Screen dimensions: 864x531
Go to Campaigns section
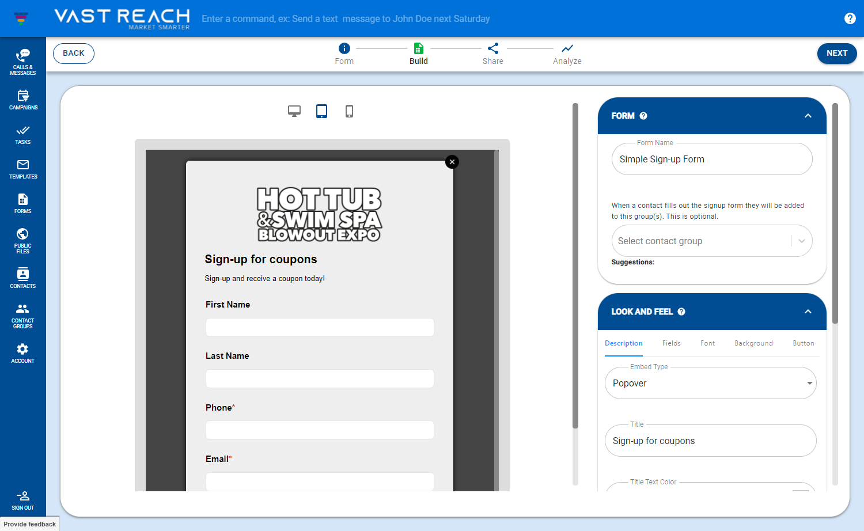(x=23, y=100)
